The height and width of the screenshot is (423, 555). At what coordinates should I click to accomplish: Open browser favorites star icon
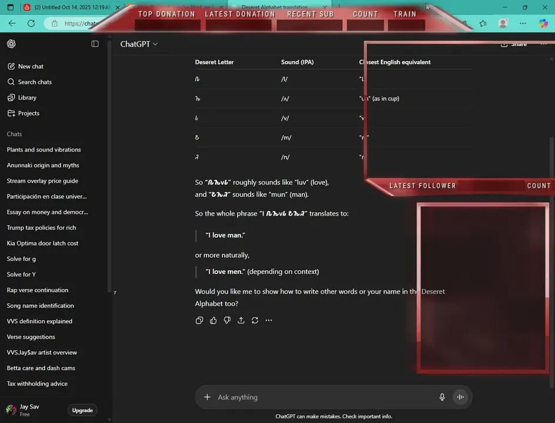coord(483,23)
